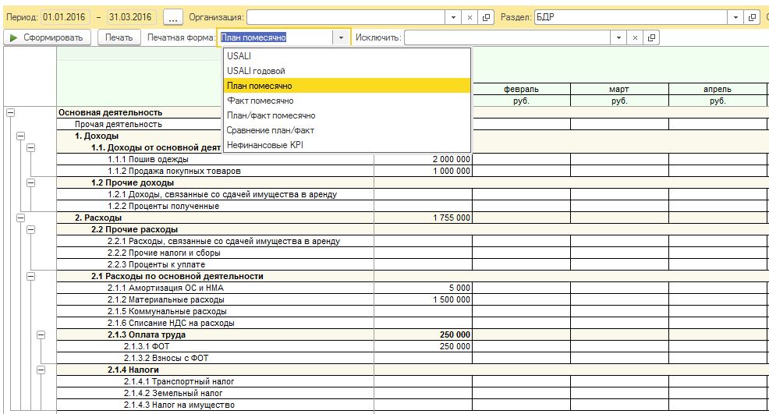
Task: Select row 2.1.4.1 Транспортный налог
Action: pyautogui.click(x=215, y=381)
